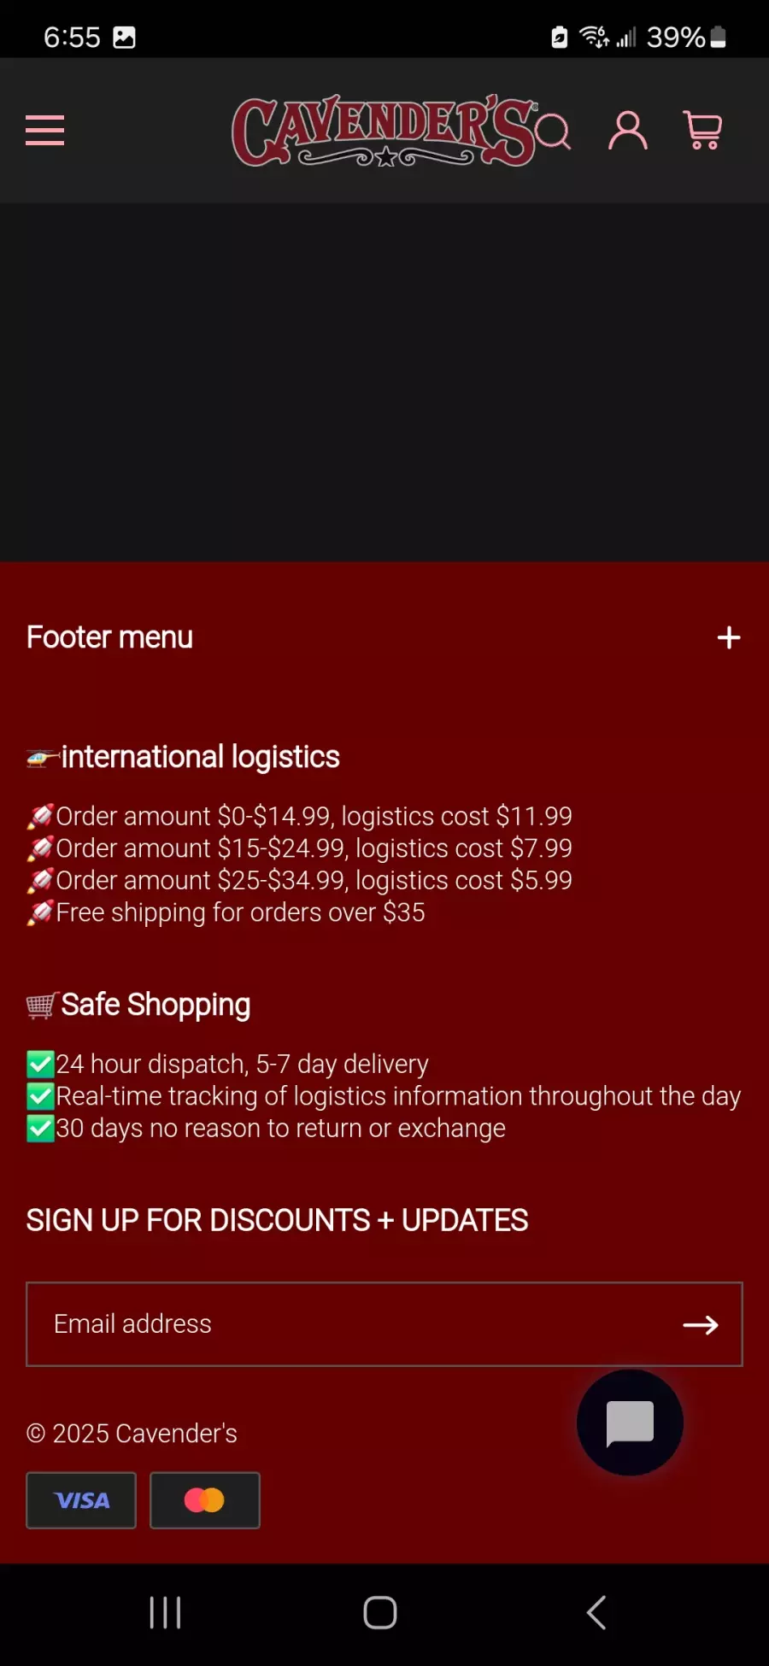Screen dimensions: 769x1666
Task: Open the user account icon
Action: 628,131
